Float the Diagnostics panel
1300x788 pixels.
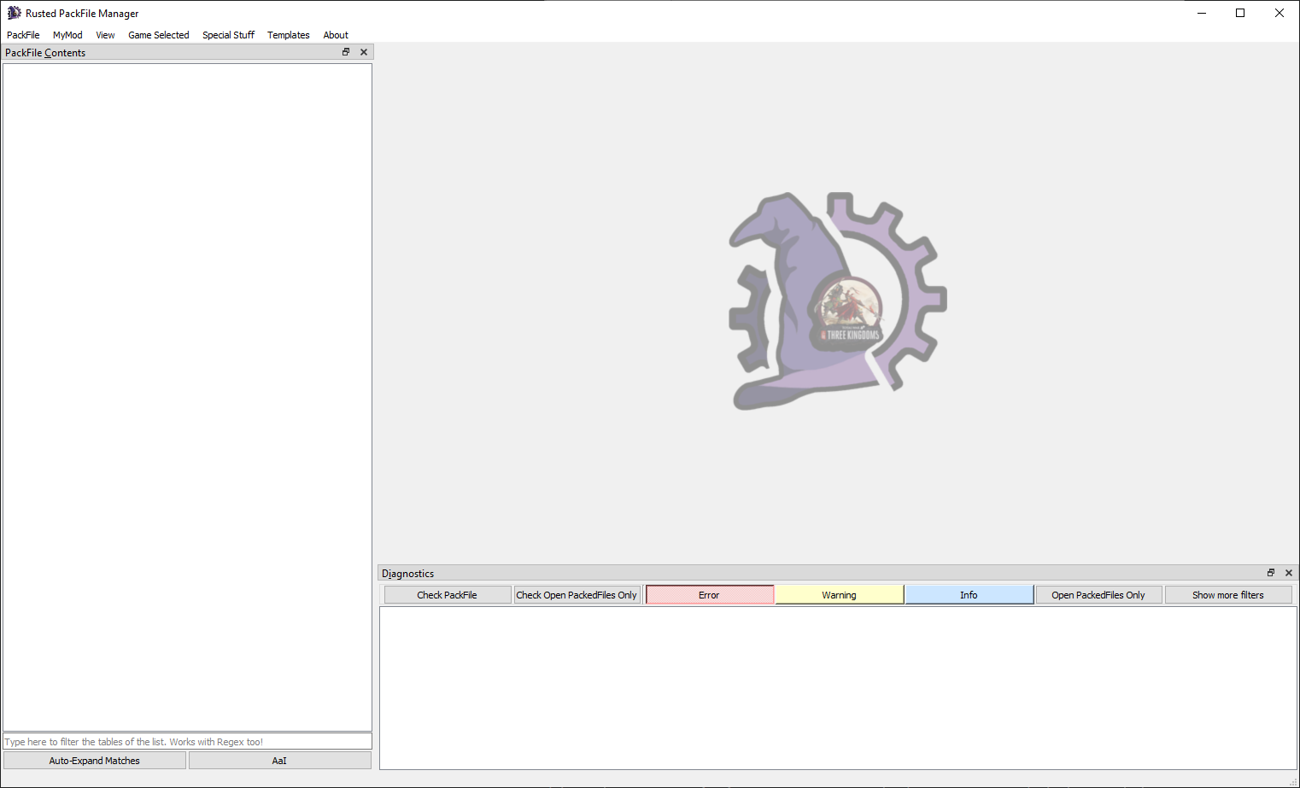(x=1271, y=573)
